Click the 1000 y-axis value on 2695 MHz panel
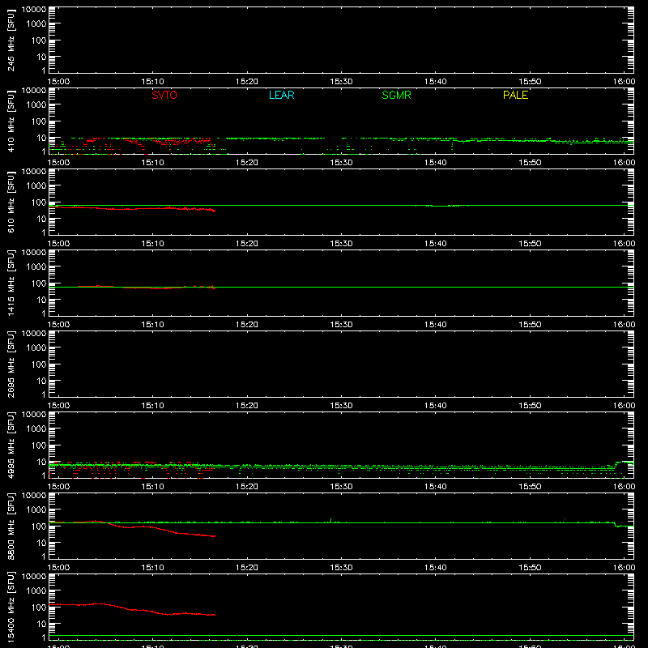Screen dimensions: 648x648 (36, 348)
